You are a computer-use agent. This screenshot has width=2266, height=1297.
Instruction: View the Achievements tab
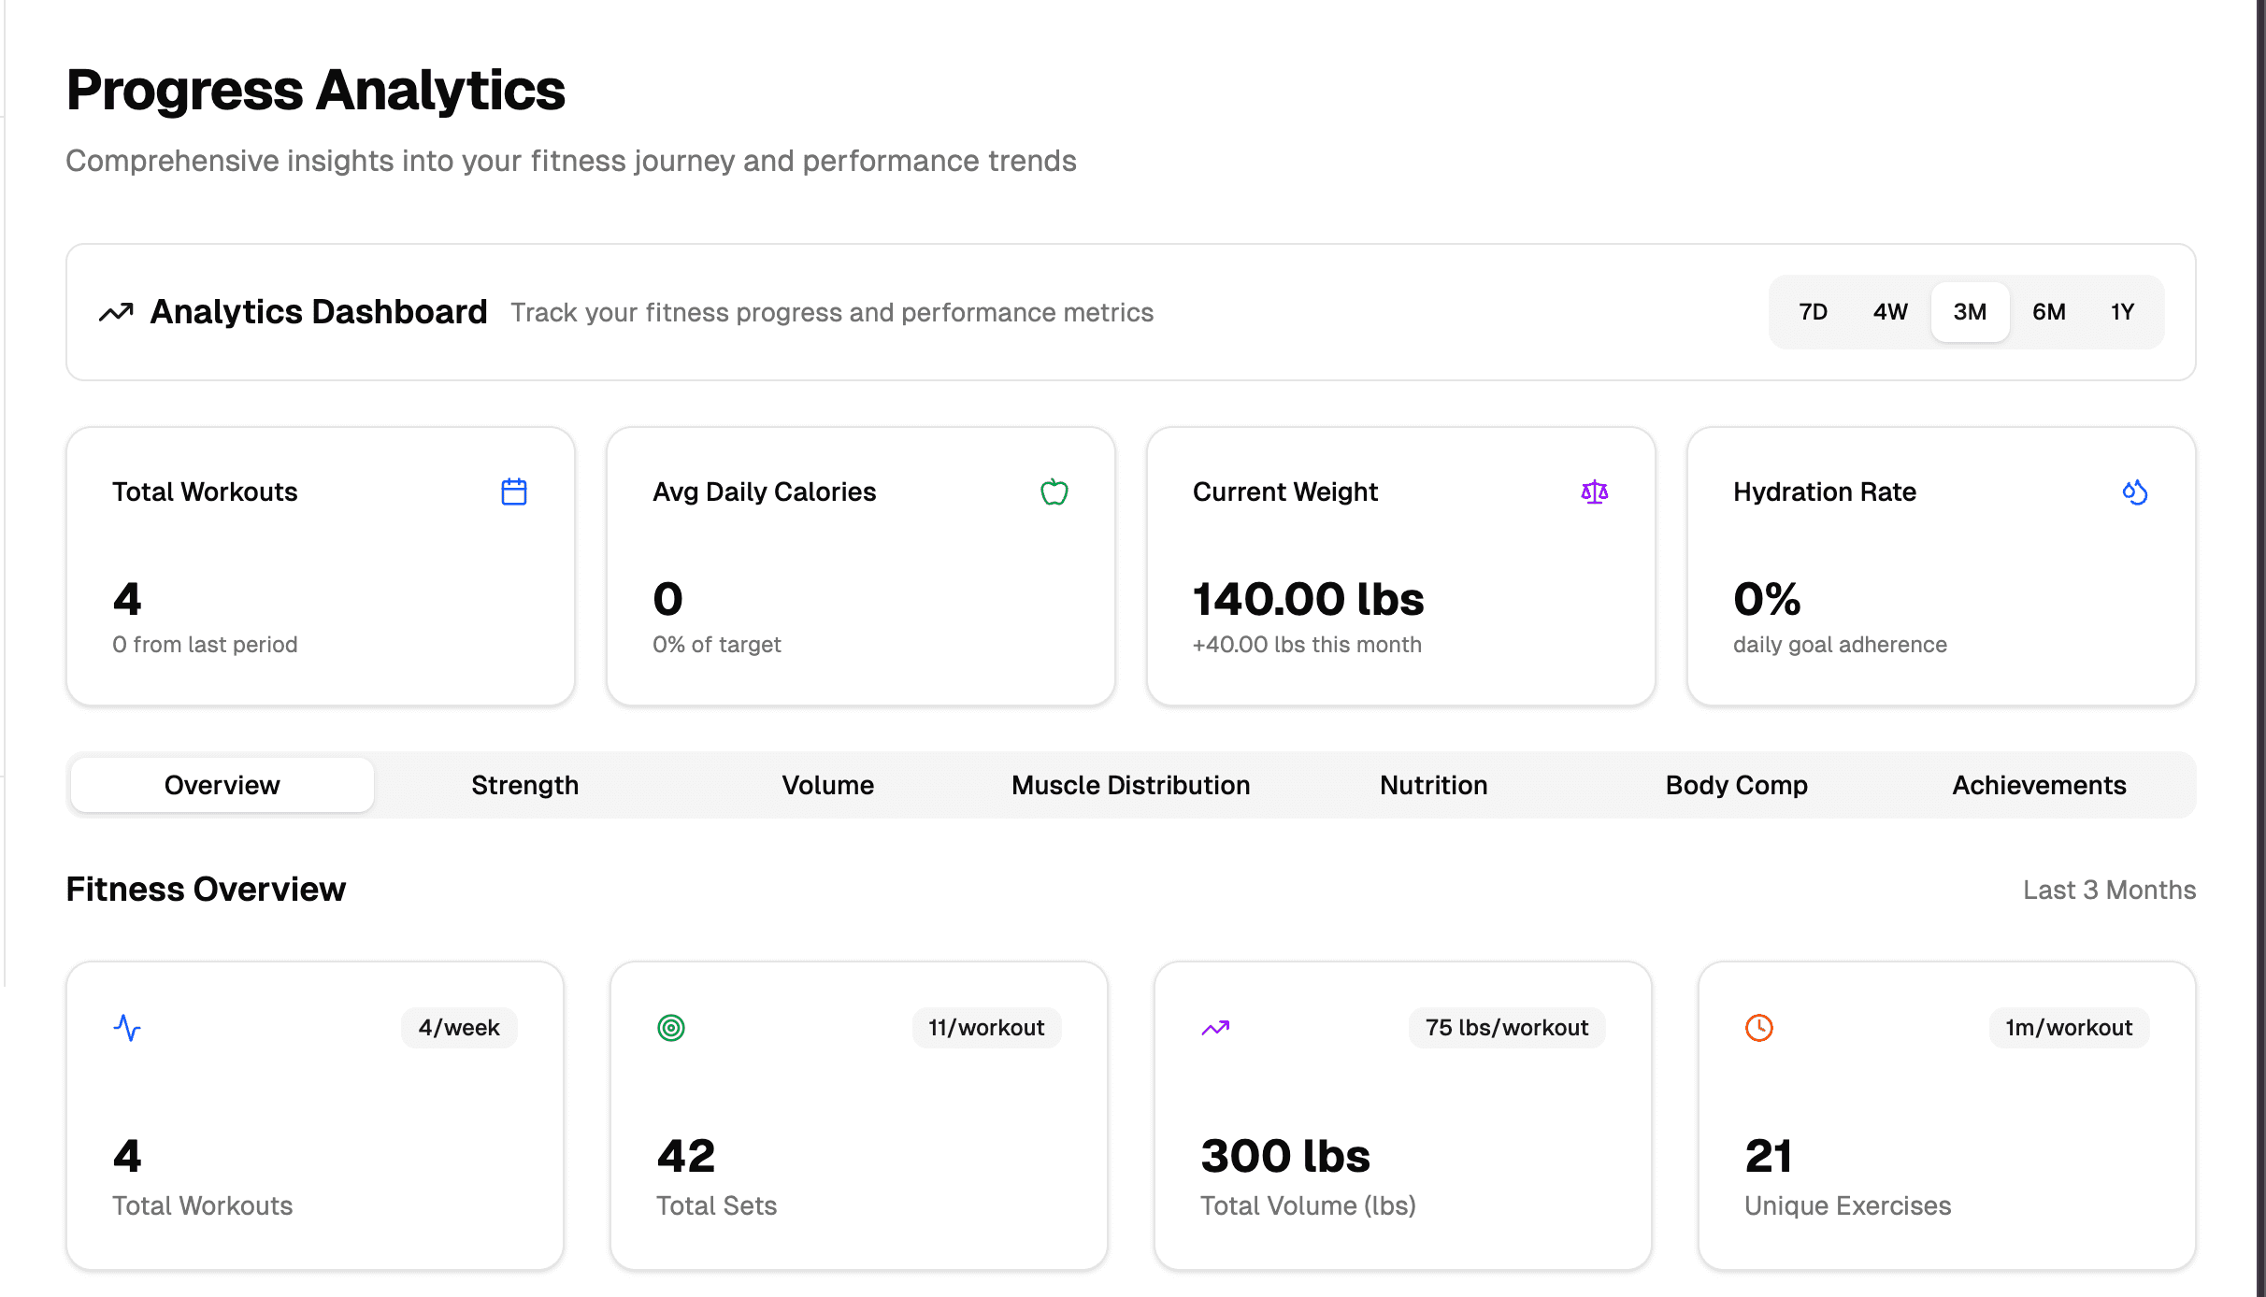tap(2039, 785)
